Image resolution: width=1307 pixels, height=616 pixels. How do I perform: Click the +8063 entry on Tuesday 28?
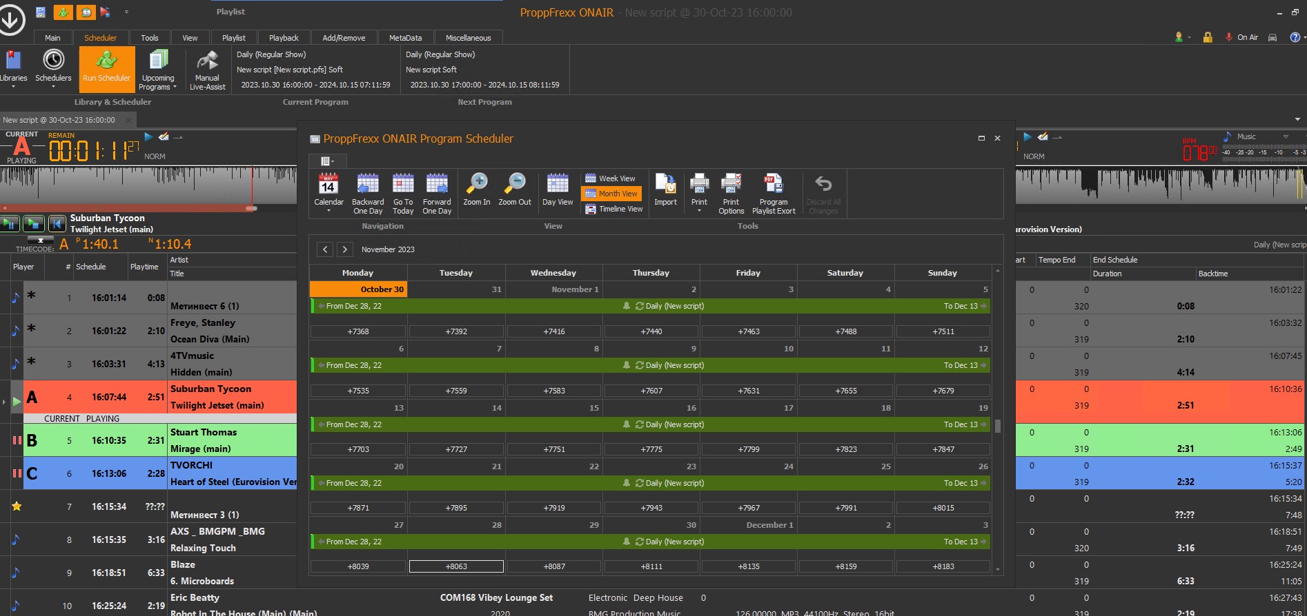pos(456,566)
